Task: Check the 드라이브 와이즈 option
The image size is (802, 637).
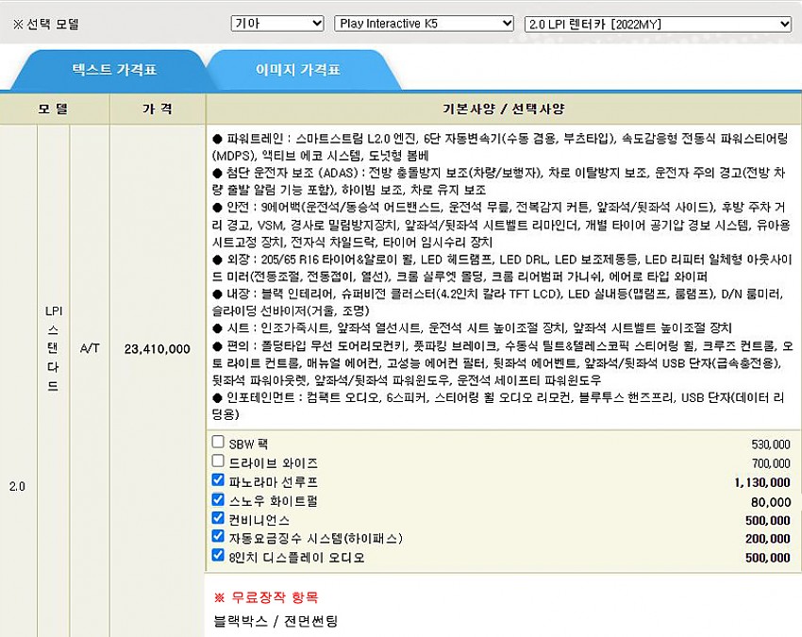Action: pos(219,461)
